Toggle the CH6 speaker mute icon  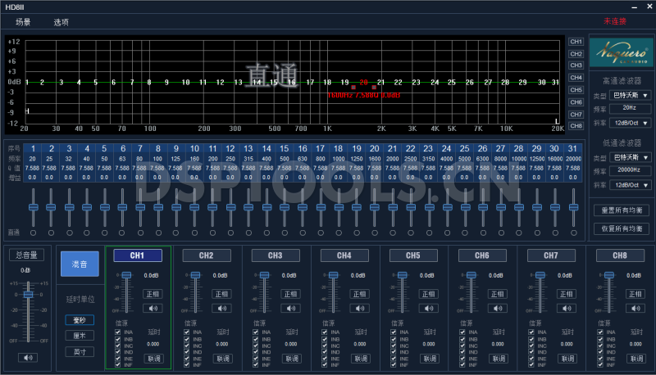coord(498,309)
